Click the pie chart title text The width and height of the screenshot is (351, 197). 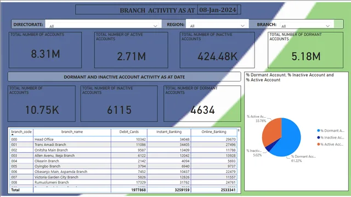(290, 77)
